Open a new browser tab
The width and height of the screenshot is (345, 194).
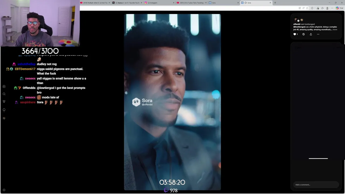tap(275, 3)
